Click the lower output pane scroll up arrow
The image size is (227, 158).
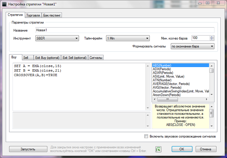click(148, 115)
